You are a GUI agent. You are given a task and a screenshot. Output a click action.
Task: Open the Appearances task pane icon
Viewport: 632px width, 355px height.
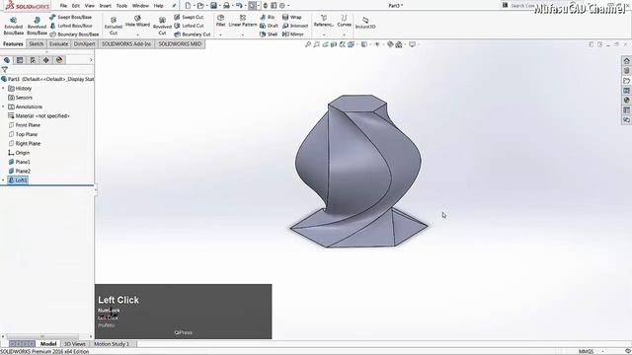coord(626,101)
